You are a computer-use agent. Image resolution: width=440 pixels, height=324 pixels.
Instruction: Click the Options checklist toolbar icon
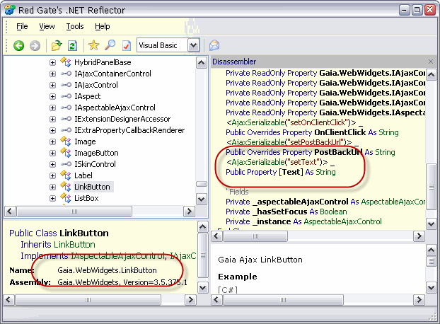coord(126,45)
